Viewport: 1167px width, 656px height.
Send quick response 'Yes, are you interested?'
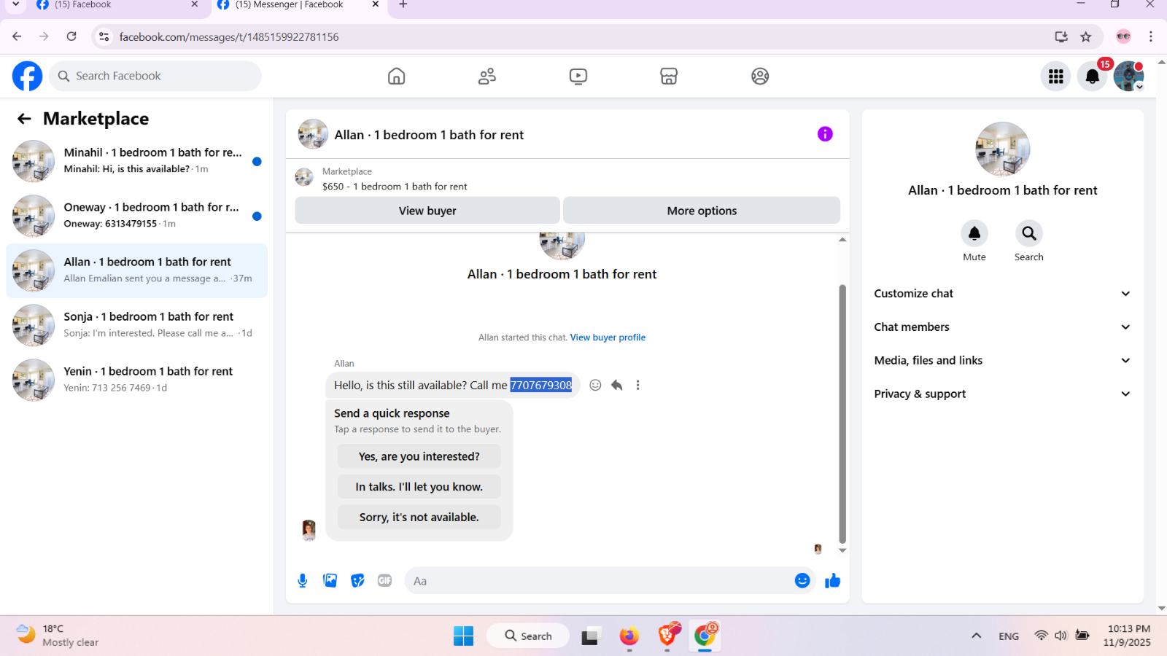[x=419, y=456]
